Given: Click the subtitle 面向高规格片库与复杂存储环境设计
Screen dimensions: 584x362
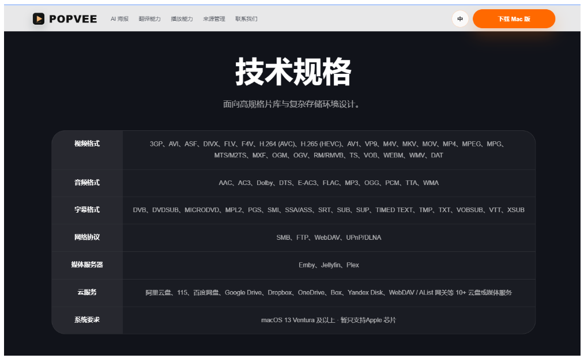Looking at the screenshot, I should 292,104.
